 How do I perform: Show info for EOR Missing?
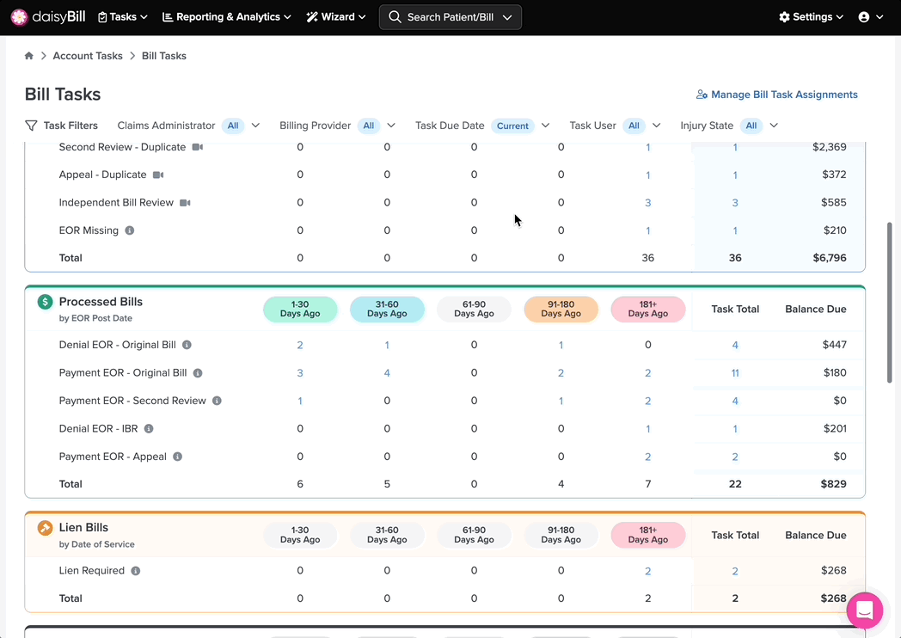click(130, 230)
